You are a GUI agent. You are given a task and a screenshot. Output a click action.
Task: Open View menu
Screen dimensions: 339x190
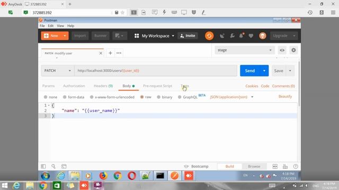point(60,26)
